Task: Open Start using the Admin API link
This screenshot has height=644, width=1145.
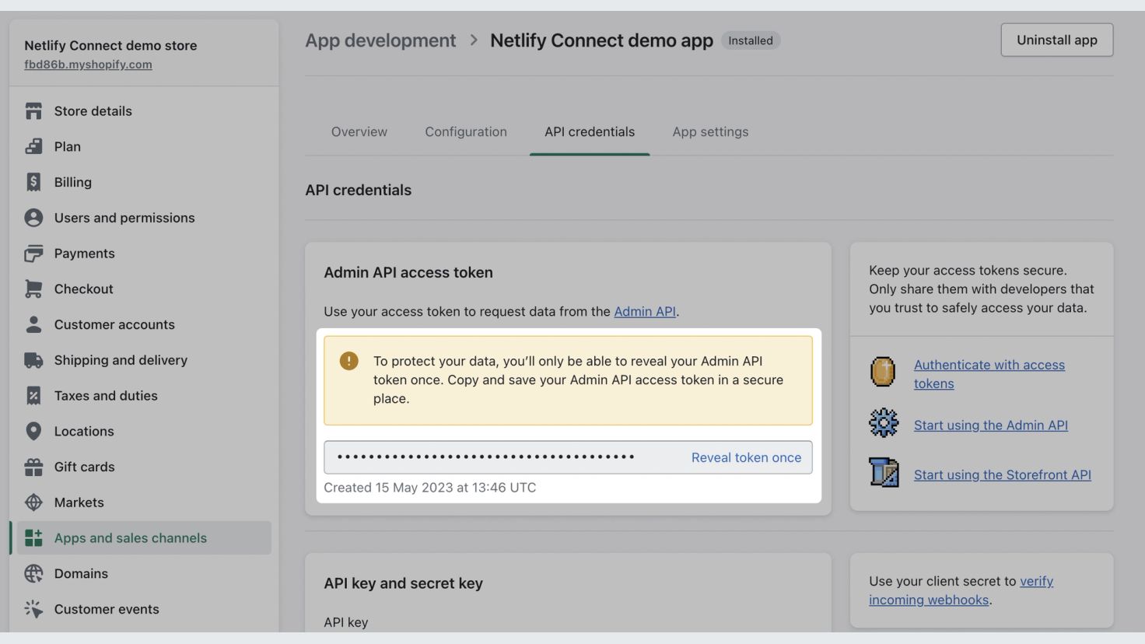Action: point(991,425)
